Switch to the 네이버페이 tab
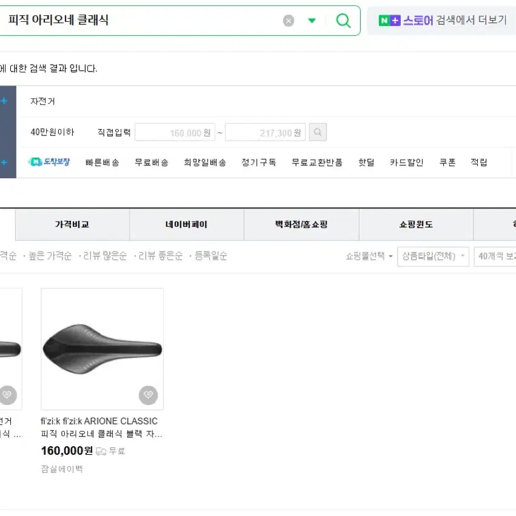Image resolution: width=516 pixels, height=516 pixels. coord(186,225)
